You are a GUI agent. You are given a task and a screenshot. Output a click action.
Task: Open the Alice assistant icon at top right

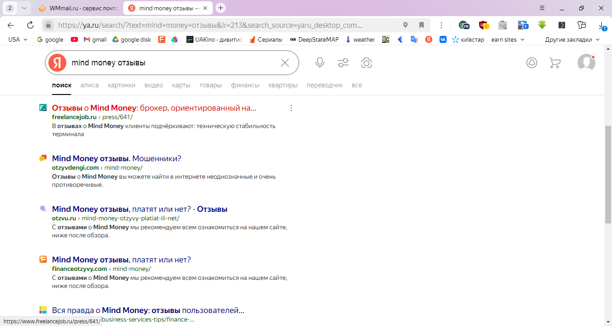click(x=532, y=63)
